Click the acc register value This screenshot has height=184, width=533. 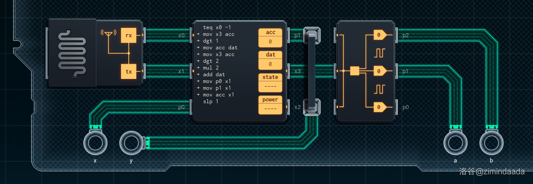click(270, 41)
